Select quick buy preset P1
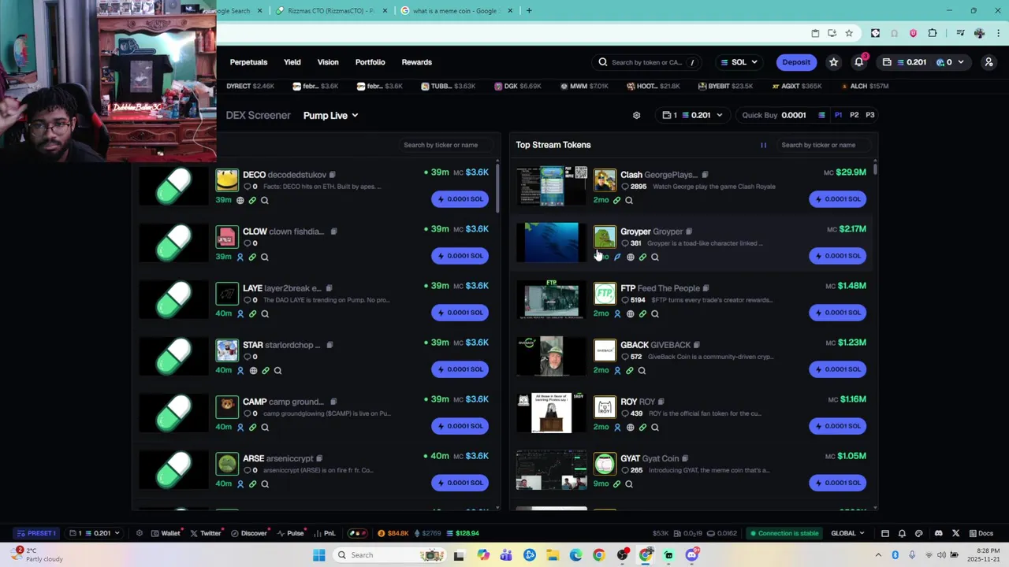This screenshot has height=567, width=1009. pos(838,115)
